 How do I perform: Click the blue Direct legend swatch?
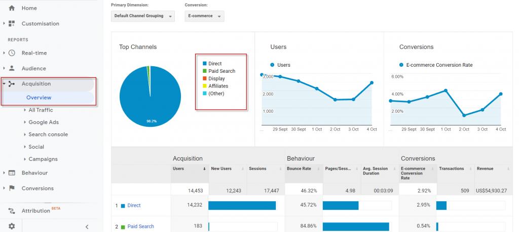pos(205,64)
